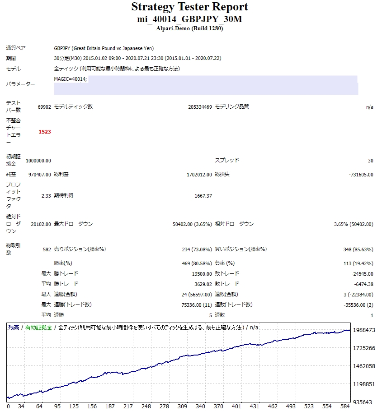Click the 売りポジション(勝率%) label
Viewport: 382px width, 411px height.
(x=80, y=249)
